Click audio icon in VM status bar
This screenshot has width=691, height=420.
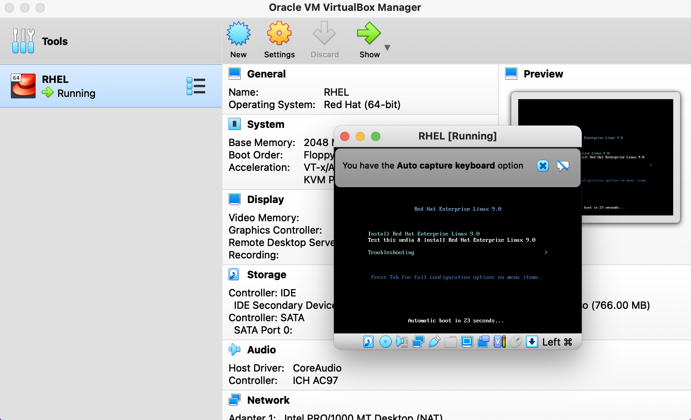(x=402, y=342)
